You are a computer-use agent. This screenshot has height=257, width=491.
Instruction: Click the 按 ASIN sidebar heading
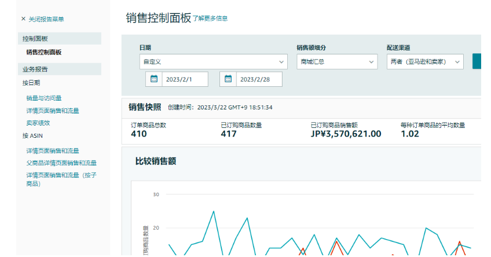tap(32, 135)
